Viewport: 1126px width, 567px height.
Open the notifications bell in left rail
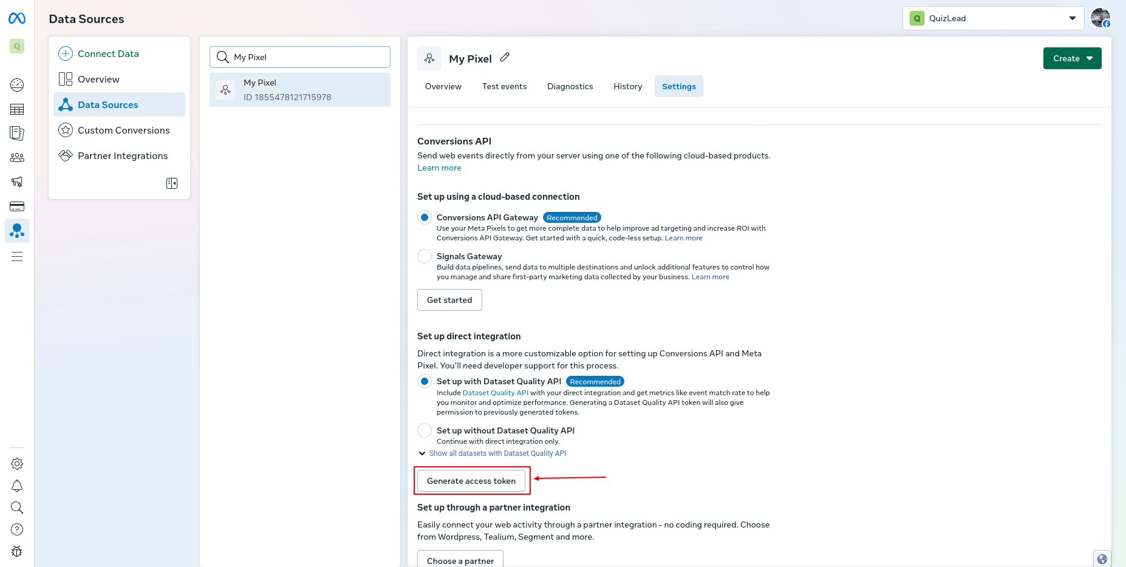[17, 486]
